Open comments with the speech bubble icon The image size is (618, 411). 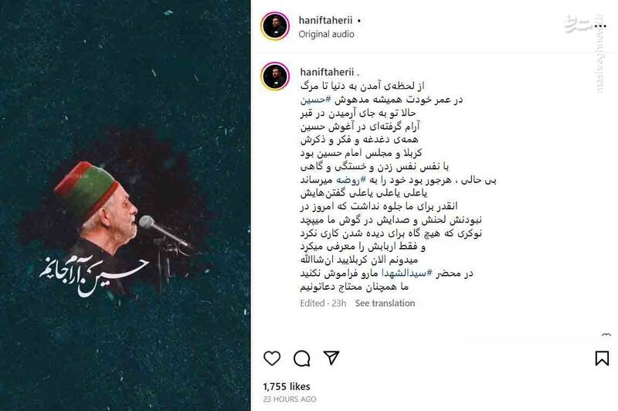(301, 358)
